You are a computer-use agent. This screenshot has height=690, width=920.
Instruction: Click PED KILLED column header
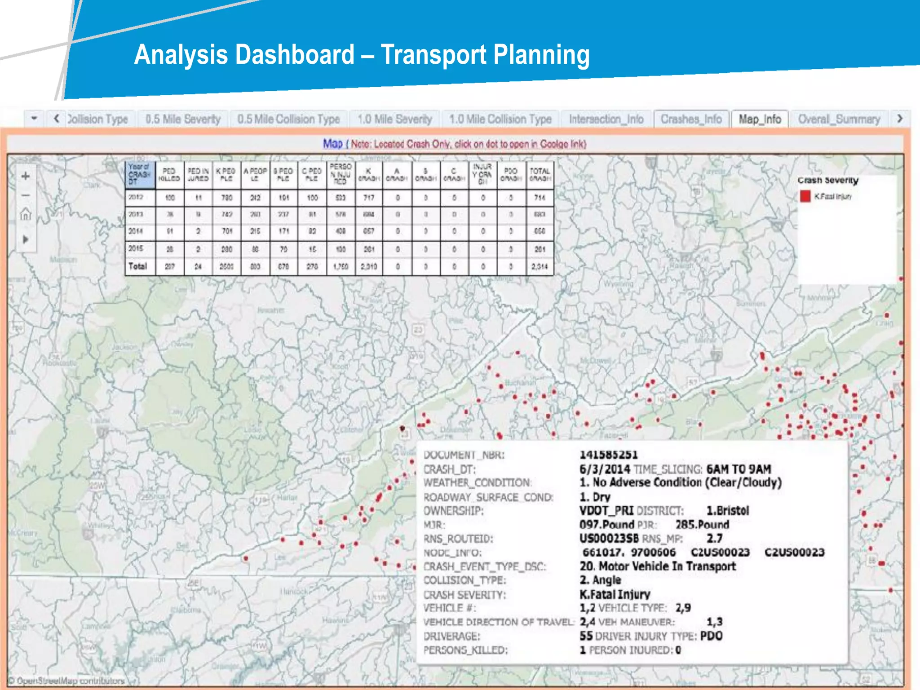click(169, 174)
